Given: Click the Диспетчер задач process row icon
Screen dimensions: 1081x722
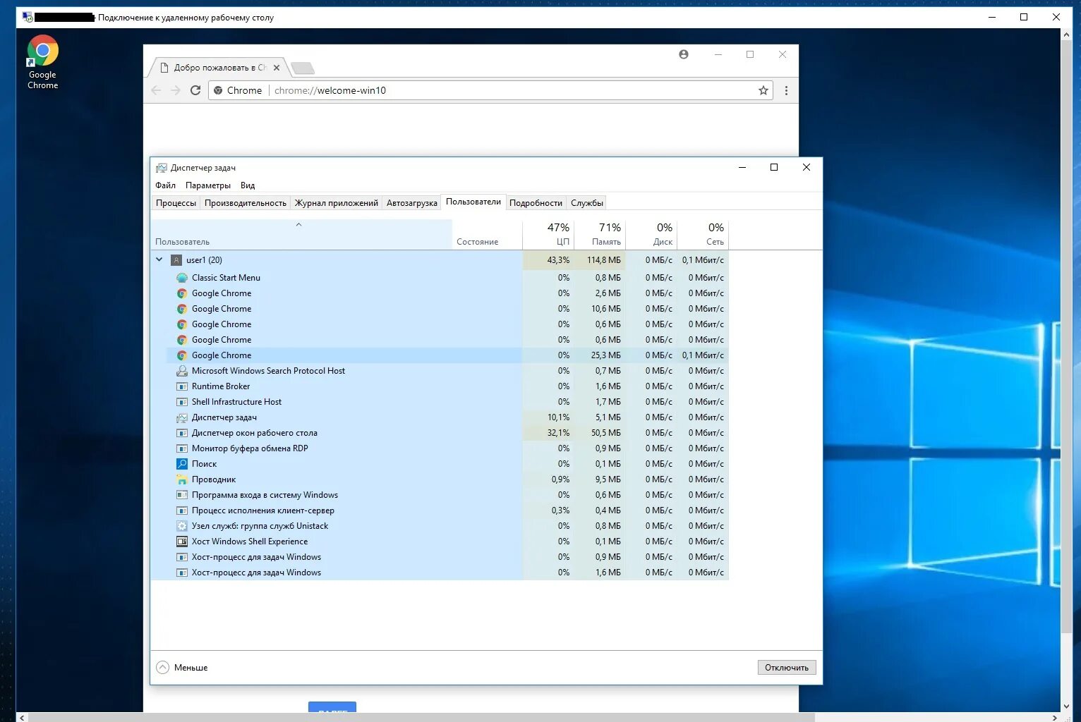Looking at the screenshot, I should (x=182, y=417).
